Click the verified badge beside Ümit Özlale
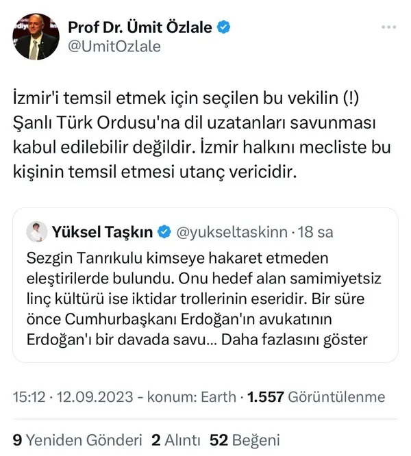 click(223, 27)
